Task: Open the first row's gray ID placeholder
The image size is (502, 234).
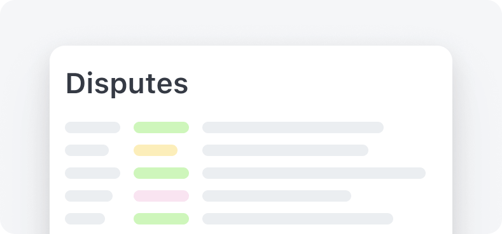Action: pos(92,127)
